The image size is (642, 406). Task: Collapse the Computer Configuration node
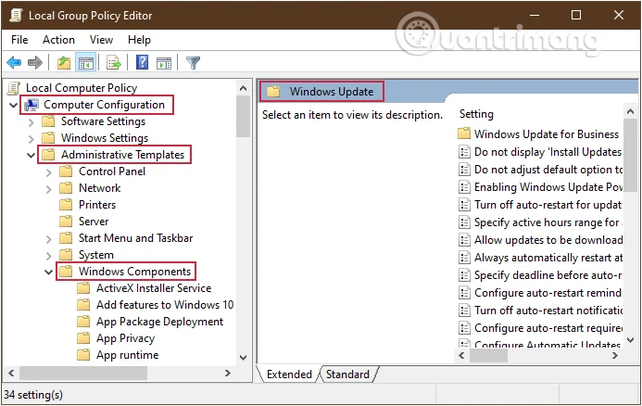point(14,106)
